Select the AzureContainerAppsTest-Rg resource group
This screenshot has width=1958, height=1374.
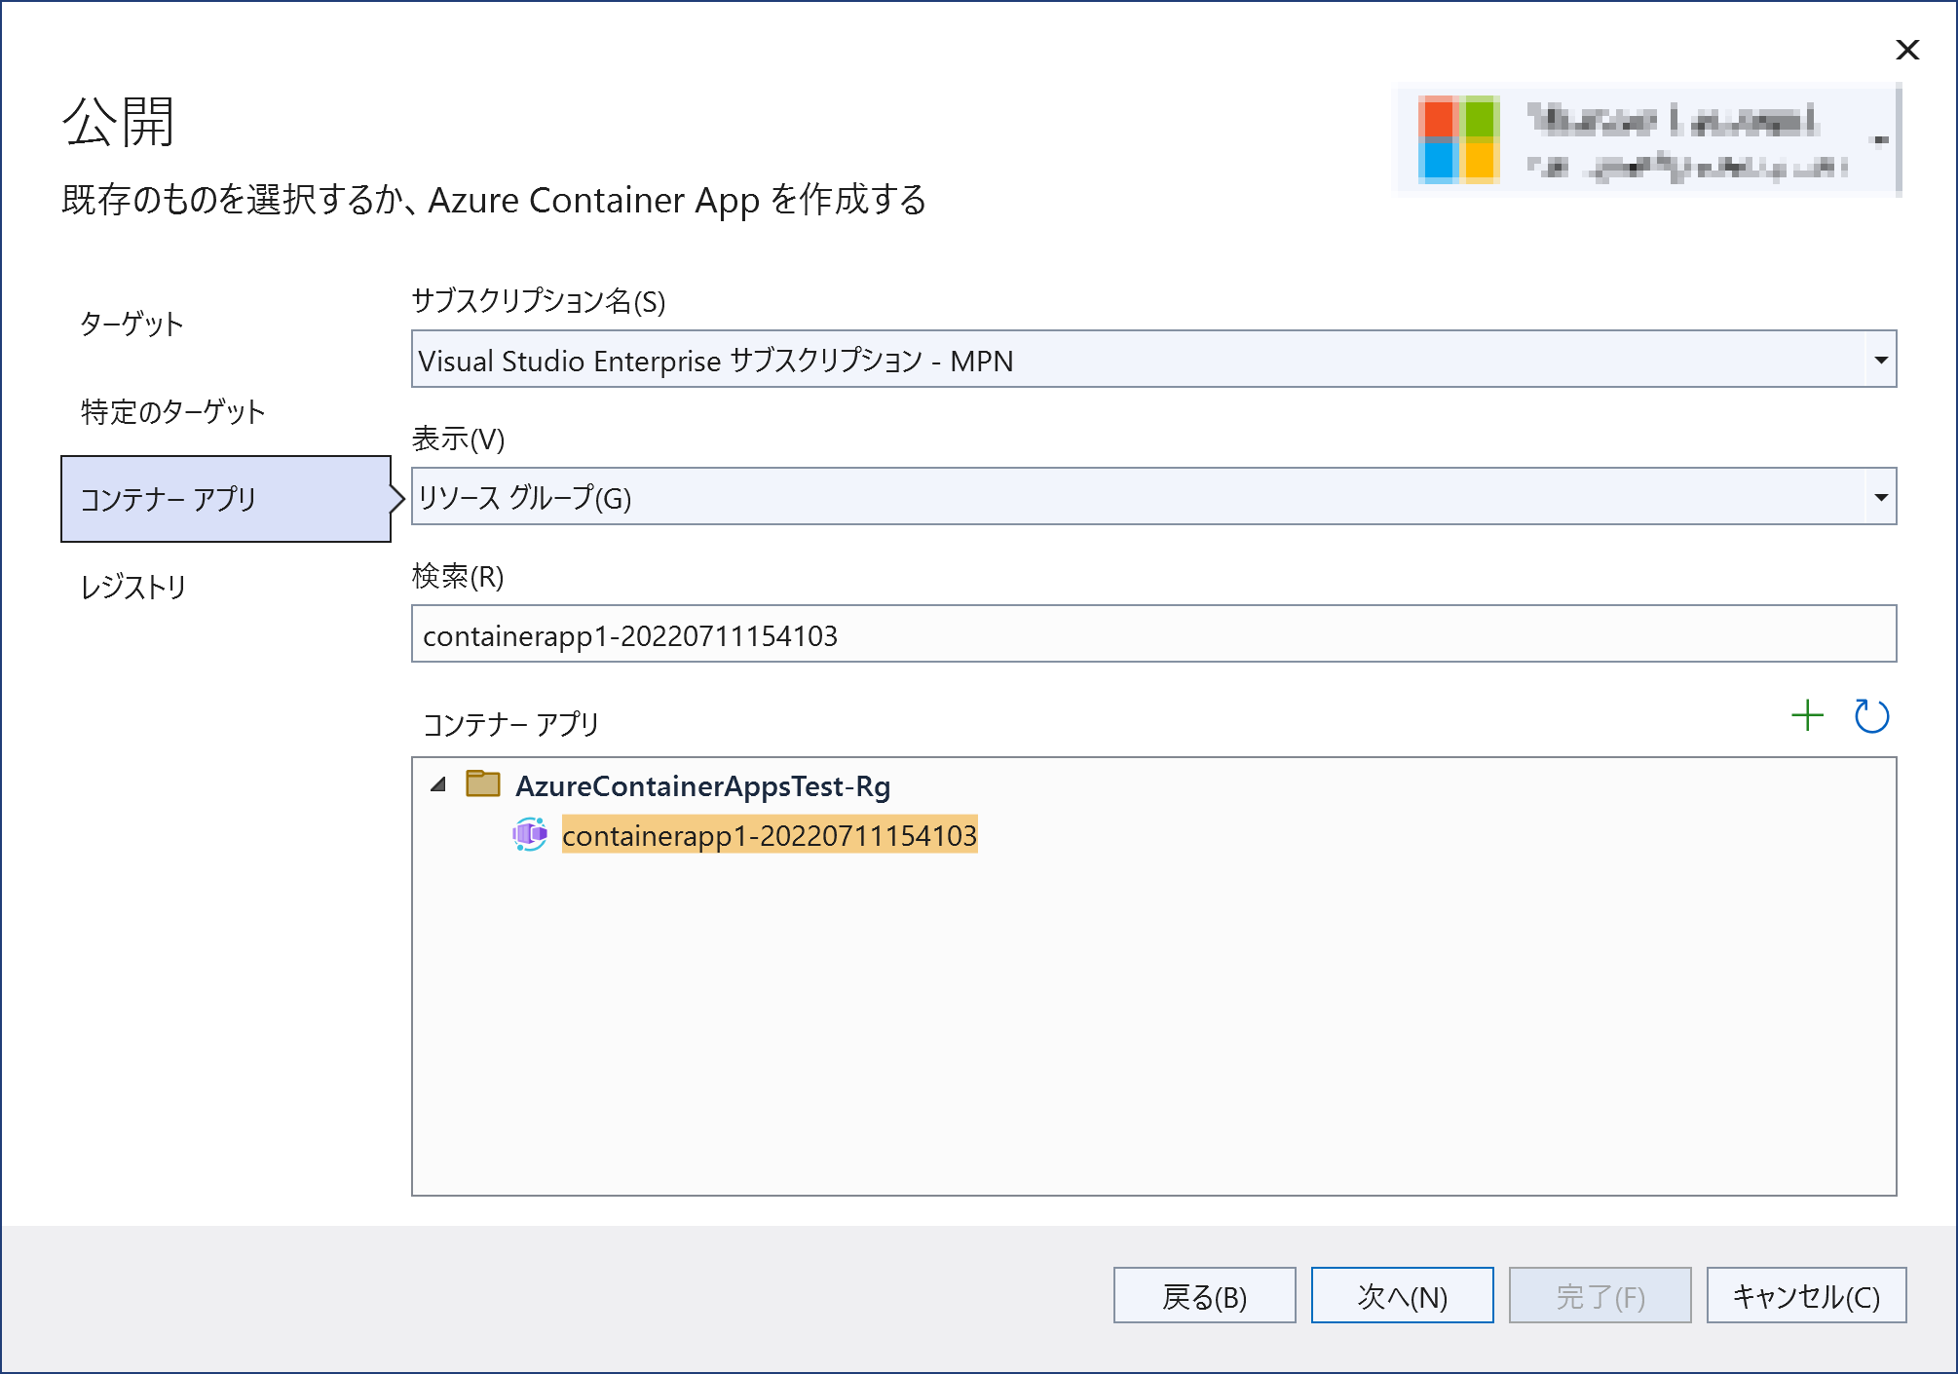[702, 785]
